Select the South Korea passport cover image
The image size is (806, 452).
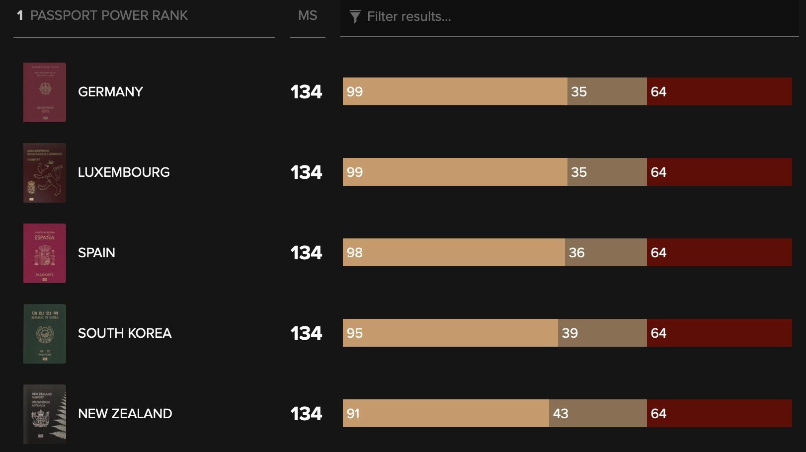coord(45,334)
